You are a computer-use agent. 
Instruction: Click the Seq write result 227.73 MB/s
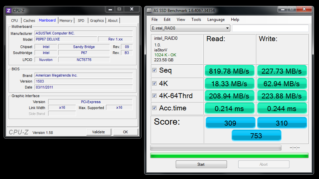pyautogui.click(x=282, y=71)
